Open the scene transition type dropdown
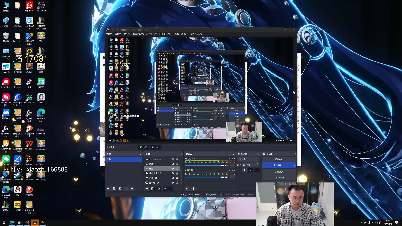Viewport: 402px width, 226px height. pos(249,159)
